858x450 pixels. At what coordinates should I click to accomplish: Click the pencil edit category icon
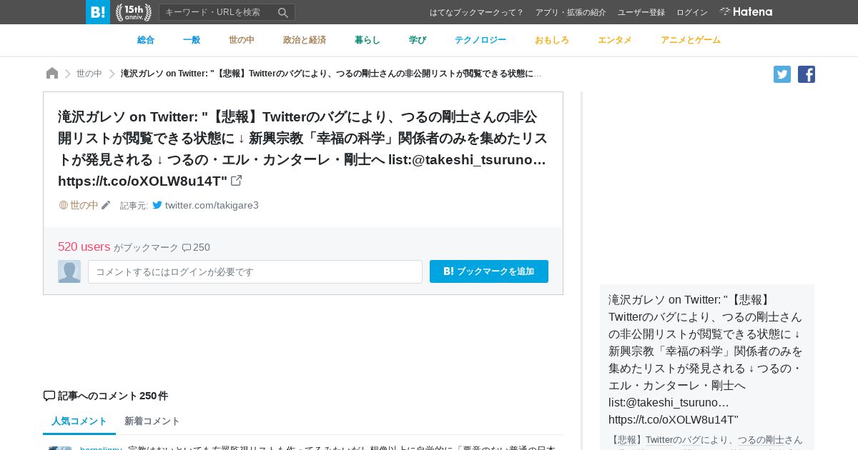tap(106, 206)
